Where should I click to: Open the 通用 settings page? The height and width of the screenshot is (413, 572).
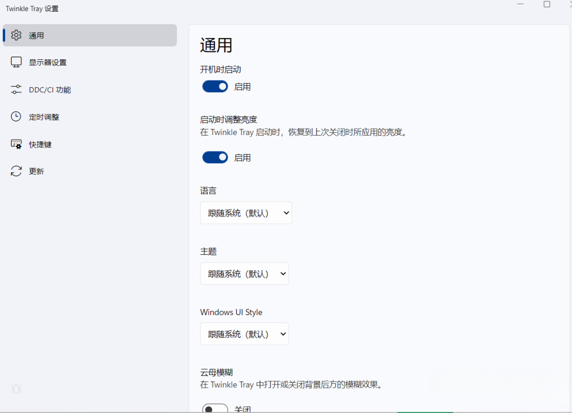[x=90, y=35]
